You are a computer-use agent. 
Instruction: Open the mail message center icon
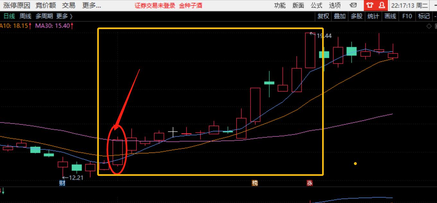pyautogui.click(x=354, y=5)
